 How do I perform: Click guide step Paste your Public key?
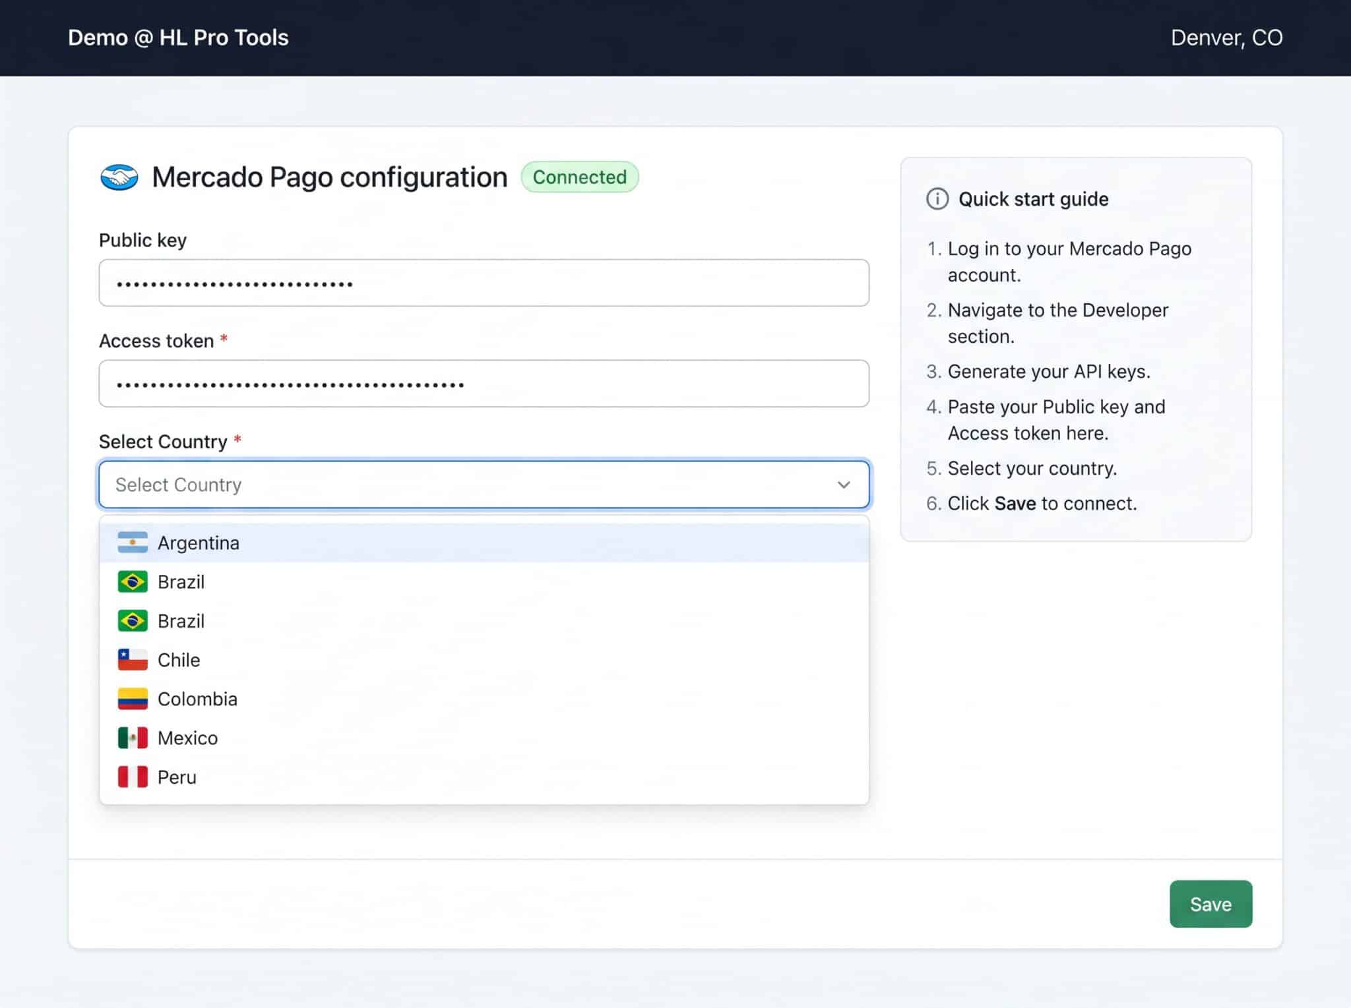point(1056,420)
